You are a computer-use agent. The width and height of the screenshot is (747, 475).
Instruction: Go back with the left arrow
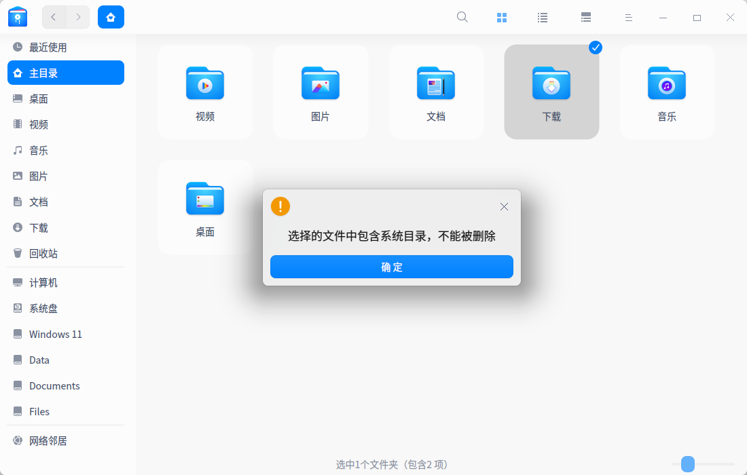[x=54, y=17]
